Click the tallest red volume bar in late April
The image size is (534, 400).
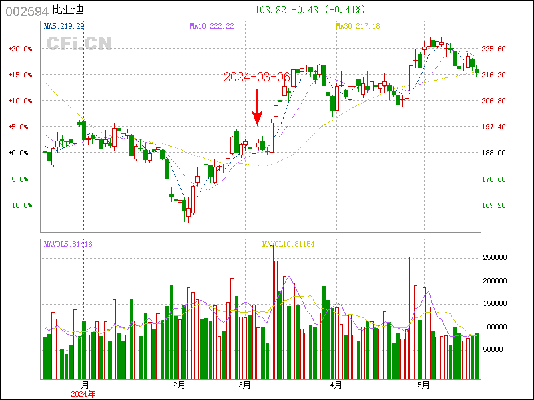coord(411,318)
